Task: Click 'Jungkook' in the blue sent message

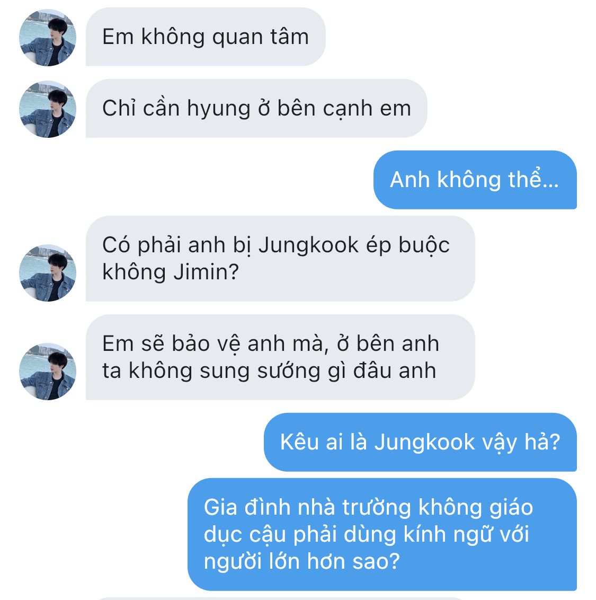Action: click(424, 443)
